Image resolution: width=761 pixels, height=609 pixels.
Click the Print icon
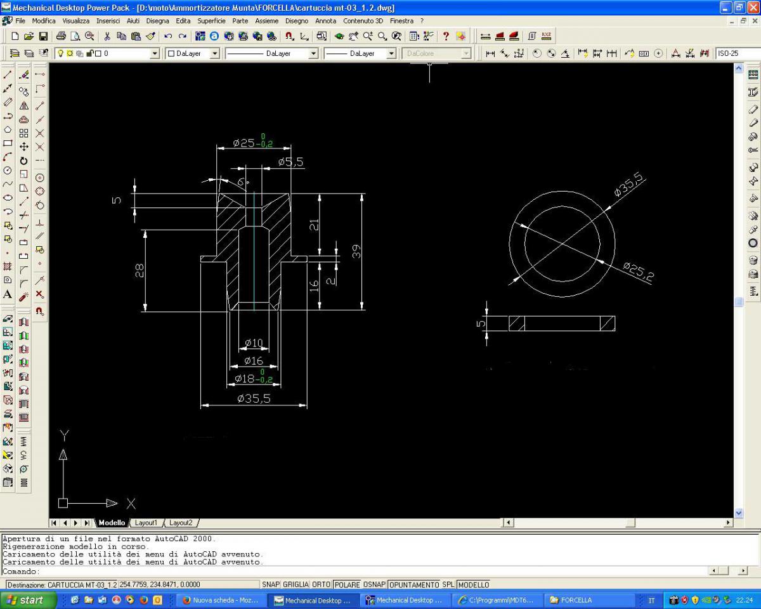coord(61,36)
